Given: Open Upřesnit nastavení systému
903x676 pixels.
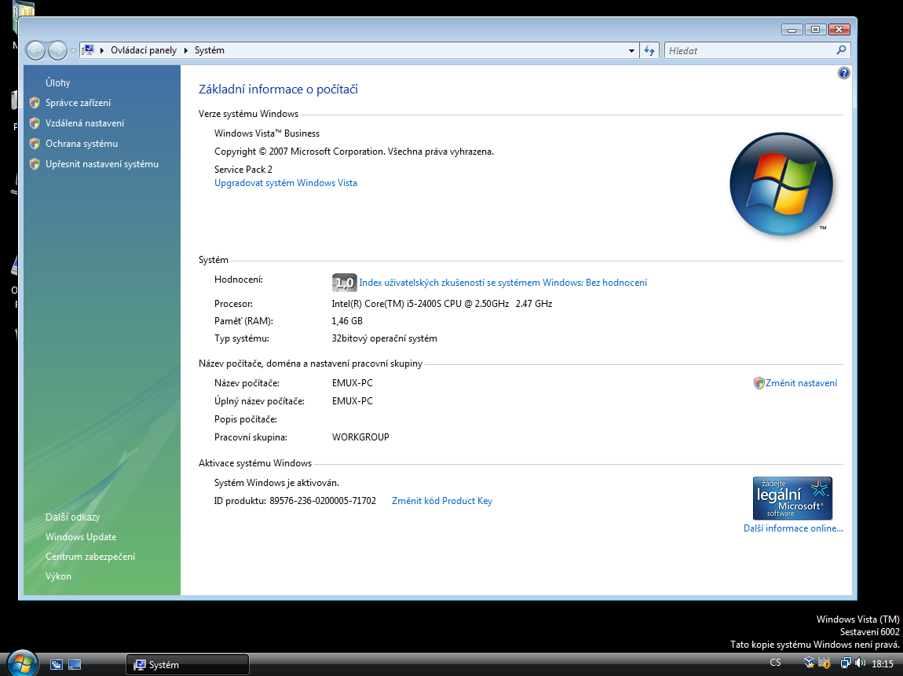Looking at the screenshot, I should (102, 164).
